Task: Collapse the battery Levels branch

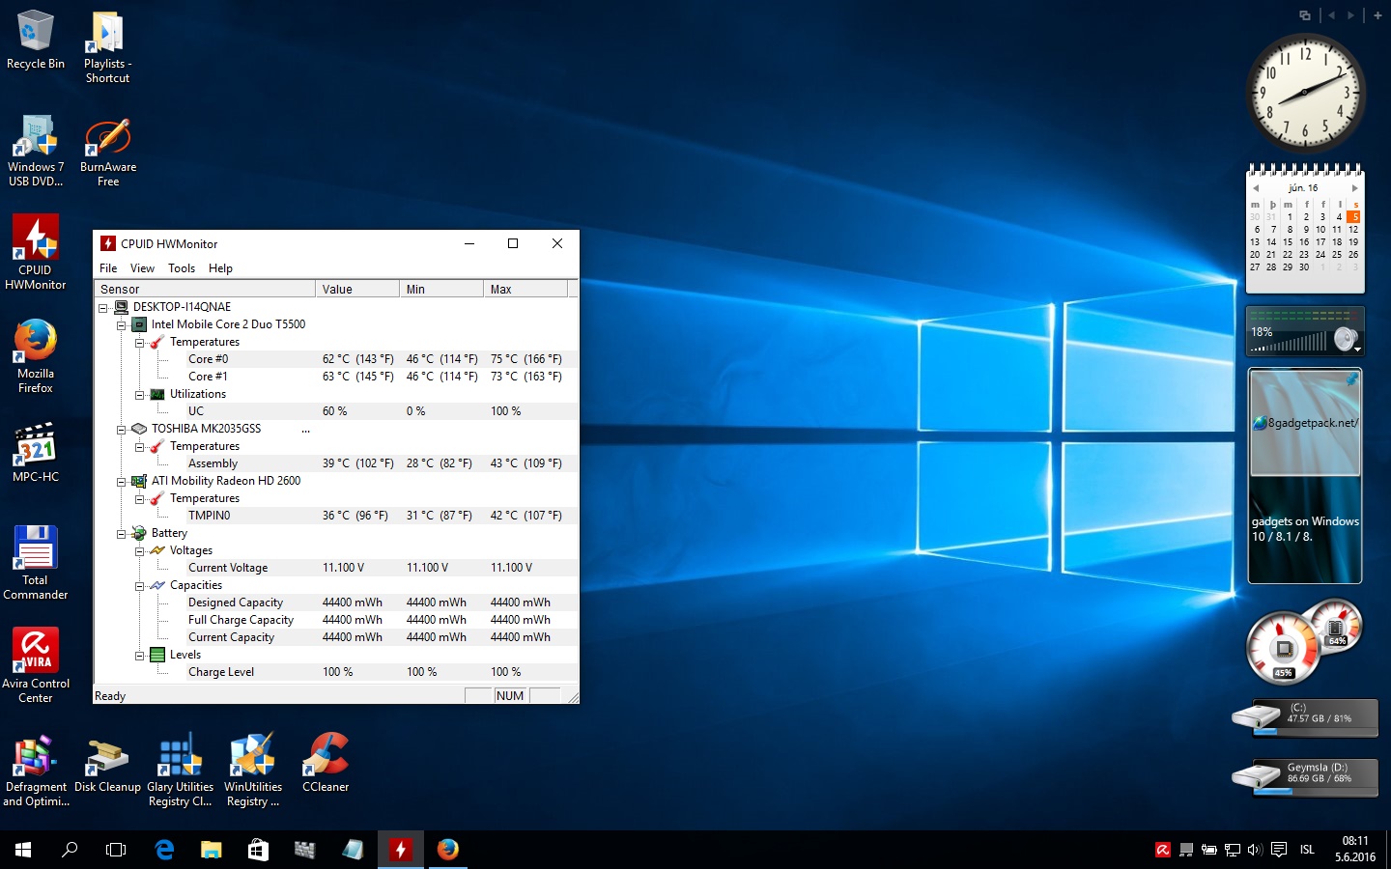Action: tap(139, 656)
